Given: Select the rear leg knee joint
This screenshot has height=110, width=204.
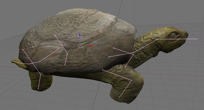Looking at the screenshot, I should 41,75.
